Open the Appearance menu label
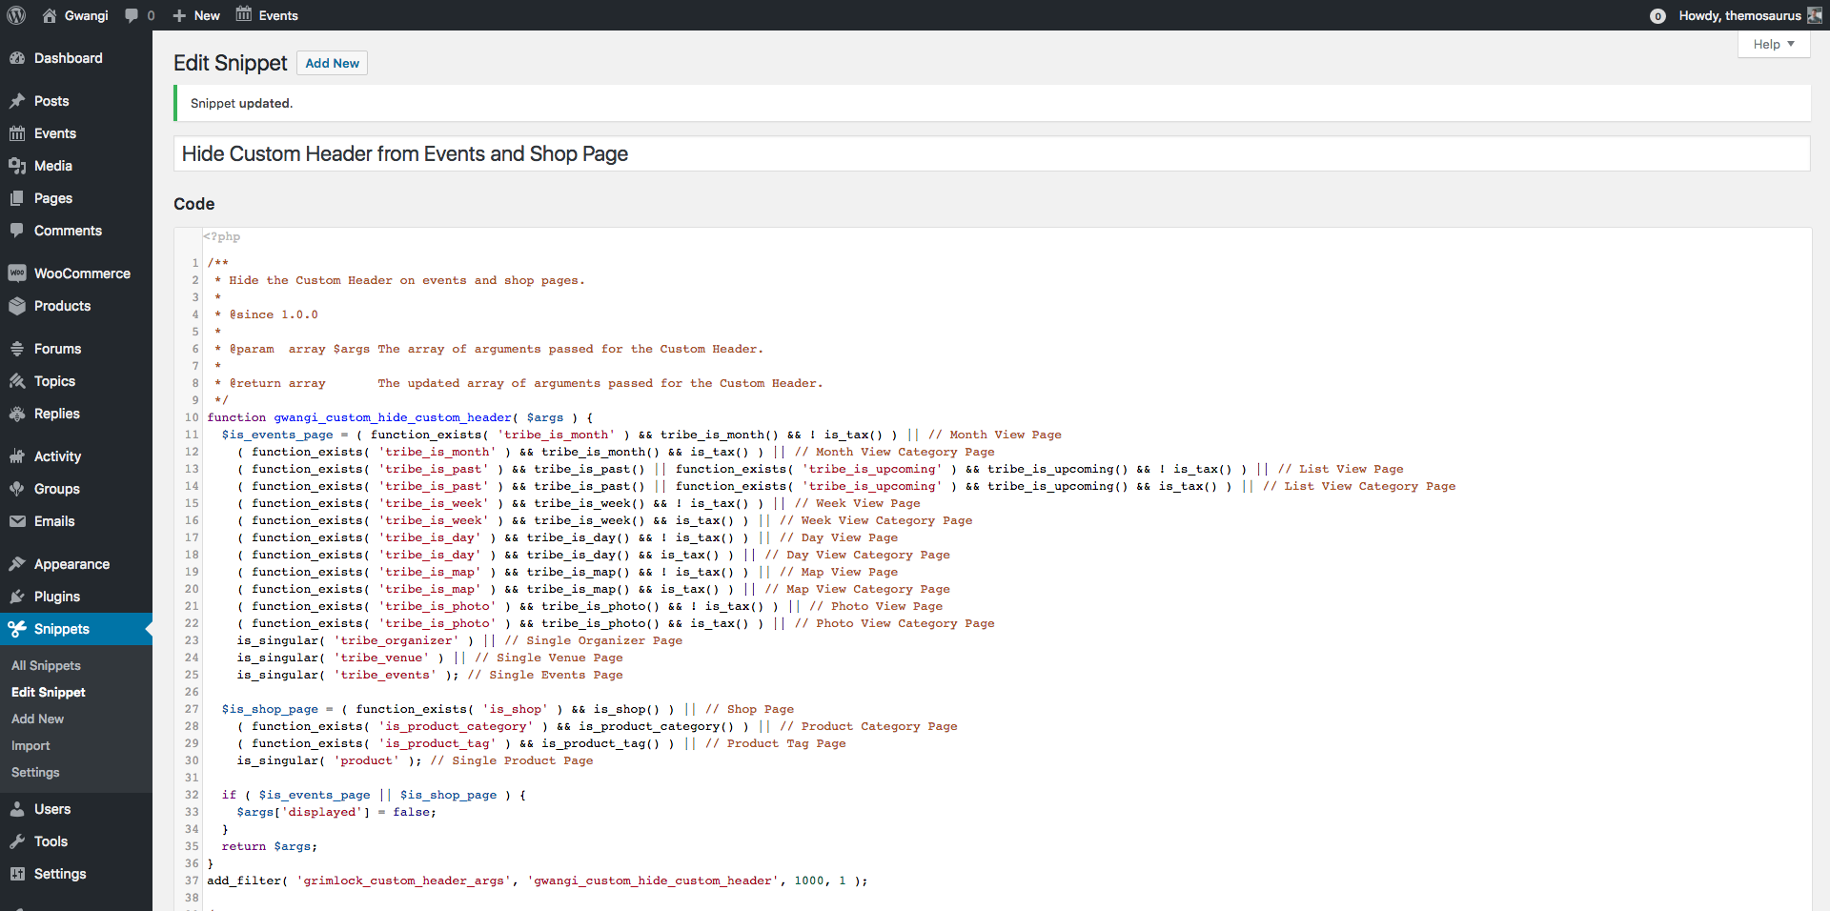 coord(71,564)
